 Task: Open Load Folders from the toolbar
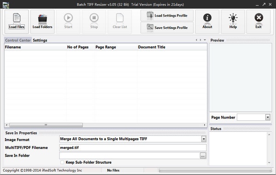[x=42, y=22]
